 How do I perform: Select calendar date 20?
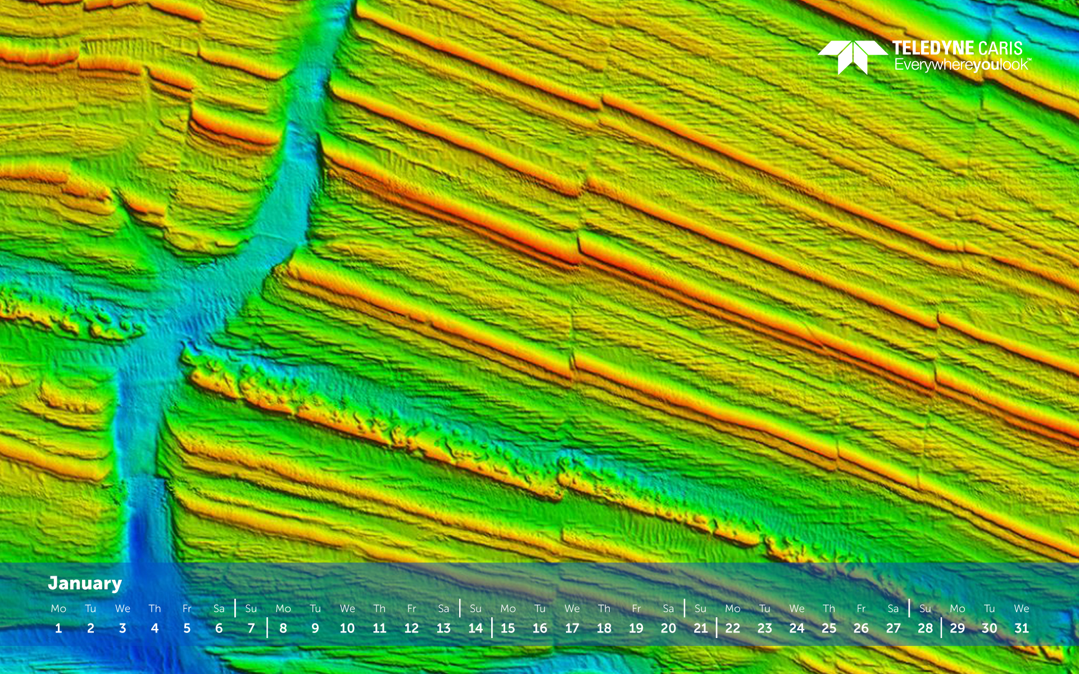pyautogui.click(x=668, y=629)
